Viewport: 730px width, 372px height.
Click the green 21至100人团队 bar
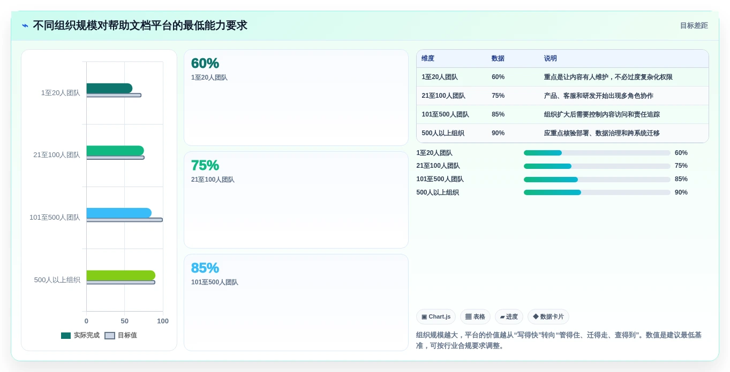coord(115,151)
